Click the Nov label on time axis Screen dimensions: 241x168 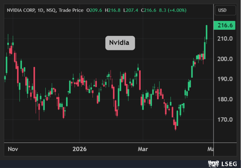coord(13,149)
